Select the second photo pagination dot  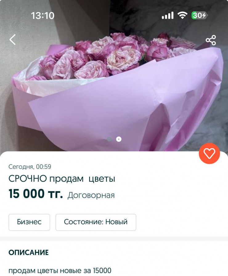(x=119, y=139)
